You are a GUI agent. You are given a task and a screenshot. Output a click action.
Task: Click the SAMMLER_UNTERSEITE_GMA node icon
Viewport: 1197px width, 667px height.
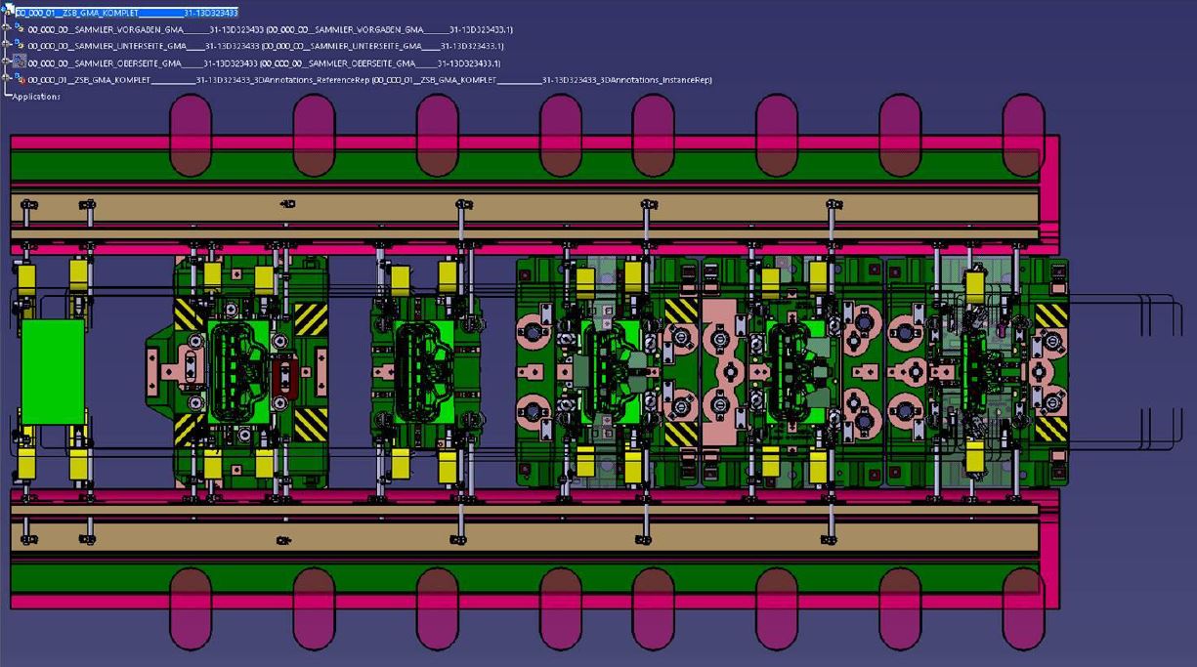pos(20,45)
